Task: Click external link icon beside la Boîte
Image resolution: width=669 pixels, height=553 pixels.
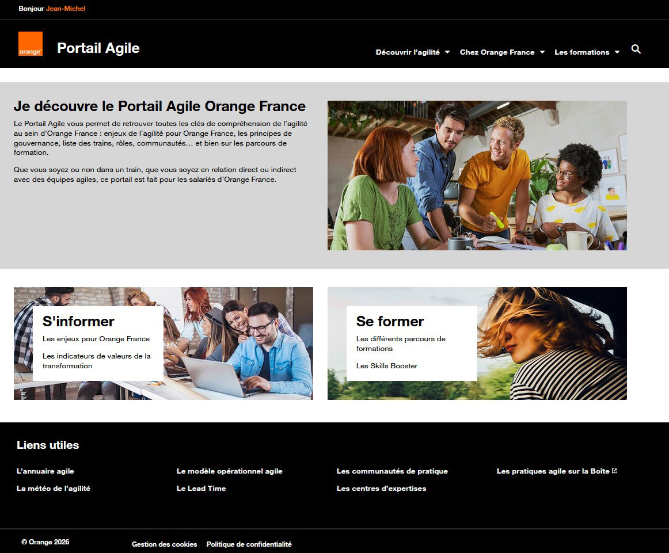Action: 614,471
